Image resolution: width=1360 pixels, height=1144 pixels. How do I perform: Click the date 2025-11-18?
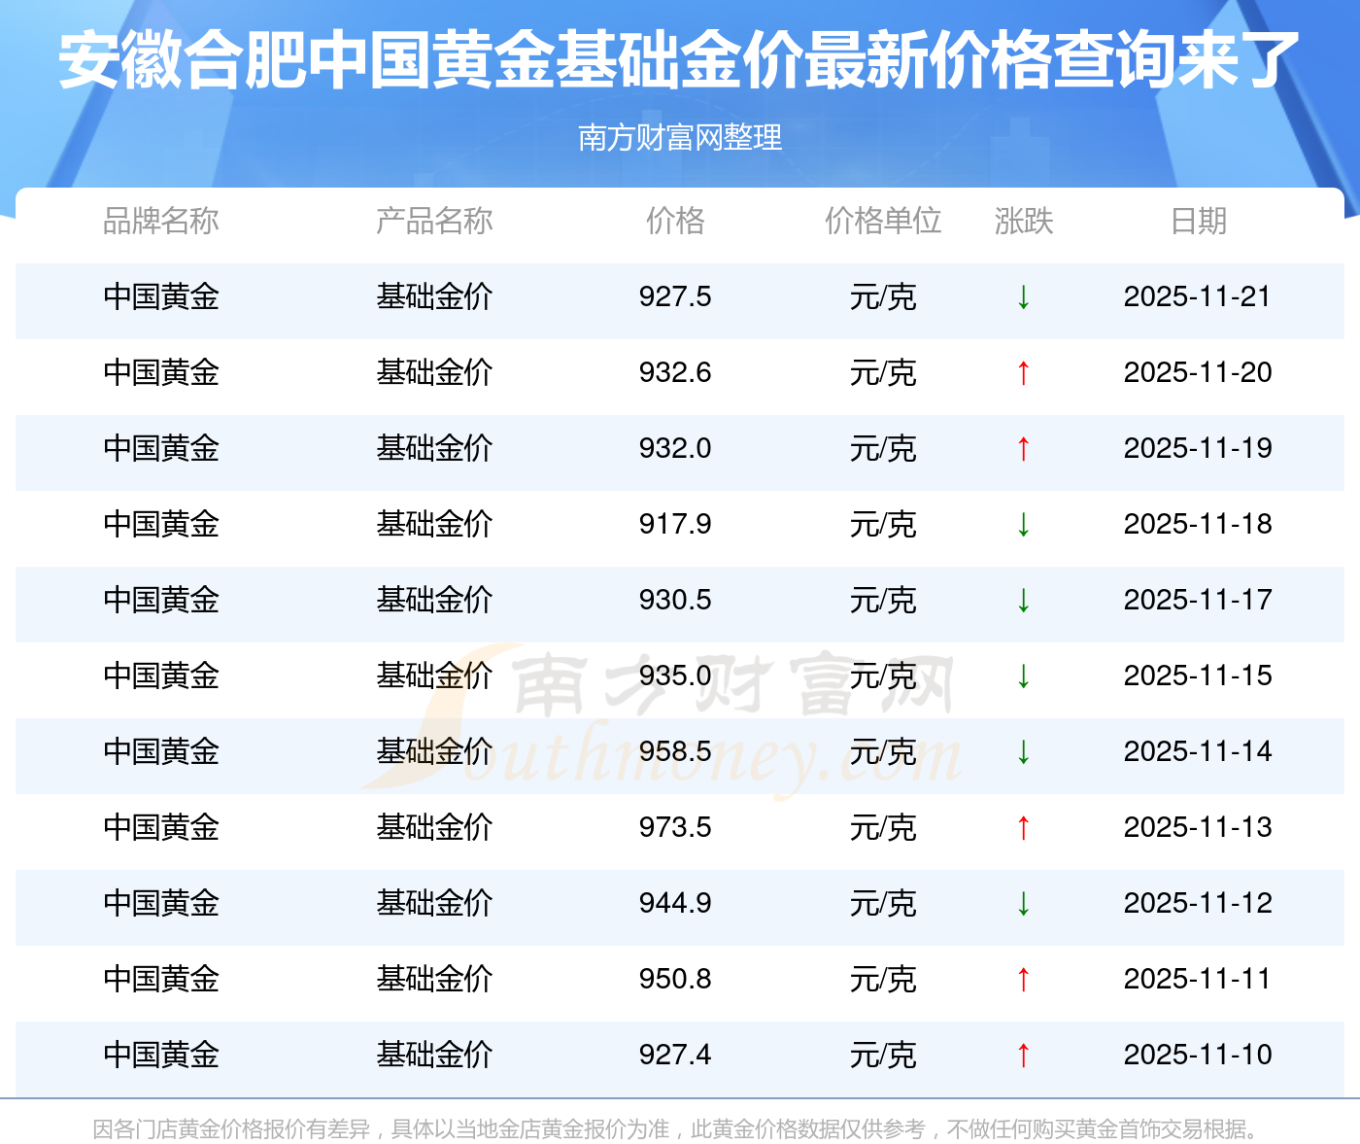(1198, 524)
